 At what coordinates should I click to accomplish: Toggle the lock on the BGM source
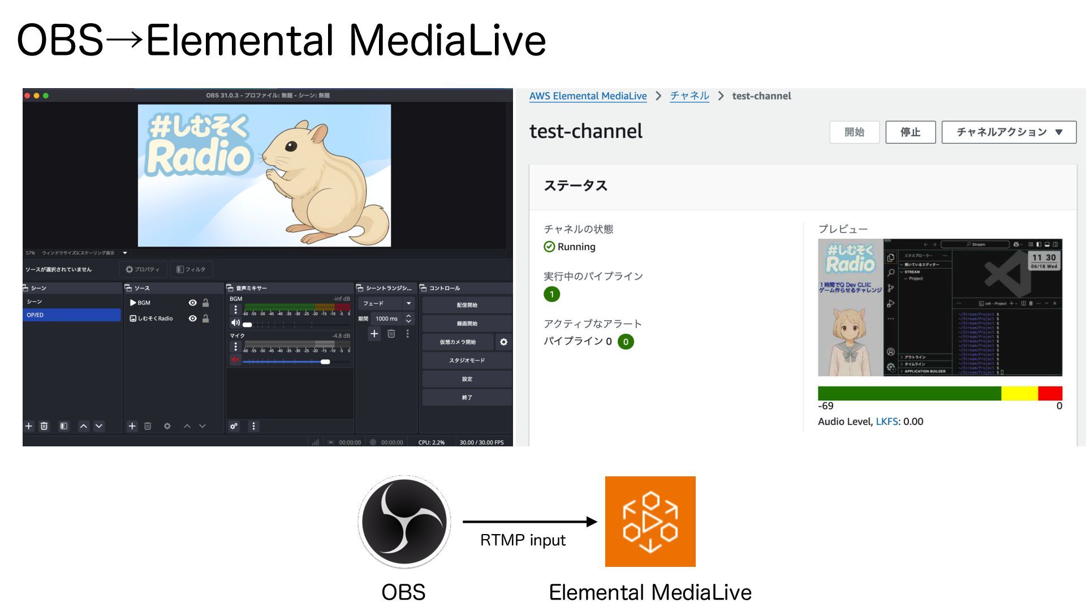click(x=206, y=303)
